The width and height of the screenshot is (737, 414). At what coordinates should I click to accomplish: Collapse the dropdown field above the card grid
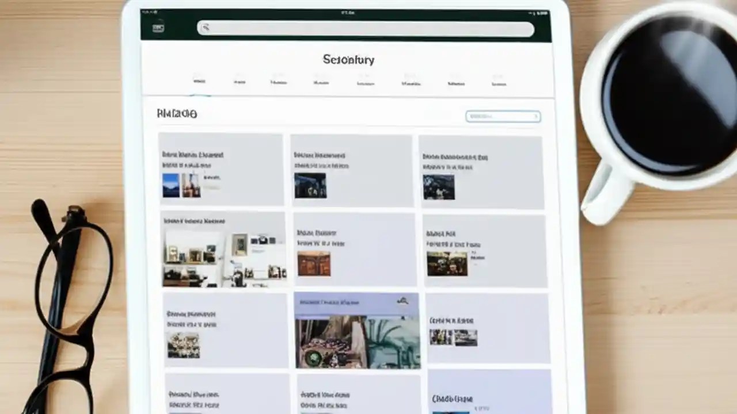503,116
